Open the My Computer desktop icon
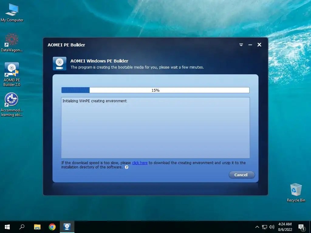The image size is (311, 233). (12, 12)
